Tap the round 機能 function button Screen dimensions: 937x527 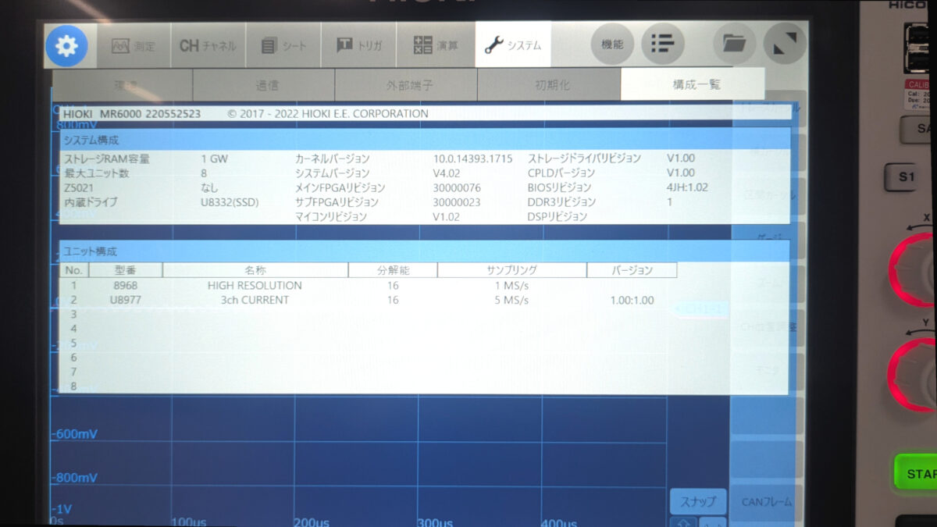(x=612, y=45)
